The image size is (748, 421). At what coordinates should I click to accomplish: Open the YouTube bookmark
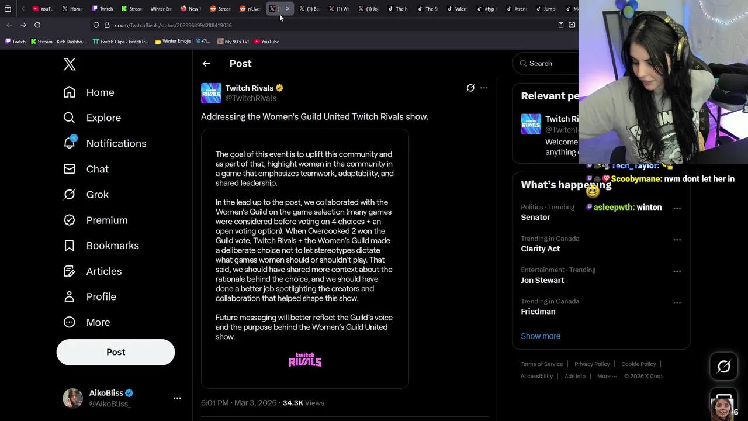[x=266, y=42]
